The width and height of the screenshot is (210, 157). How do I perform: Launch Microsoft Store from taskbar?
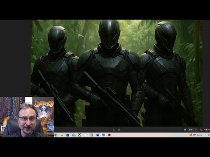click(68, 135)
